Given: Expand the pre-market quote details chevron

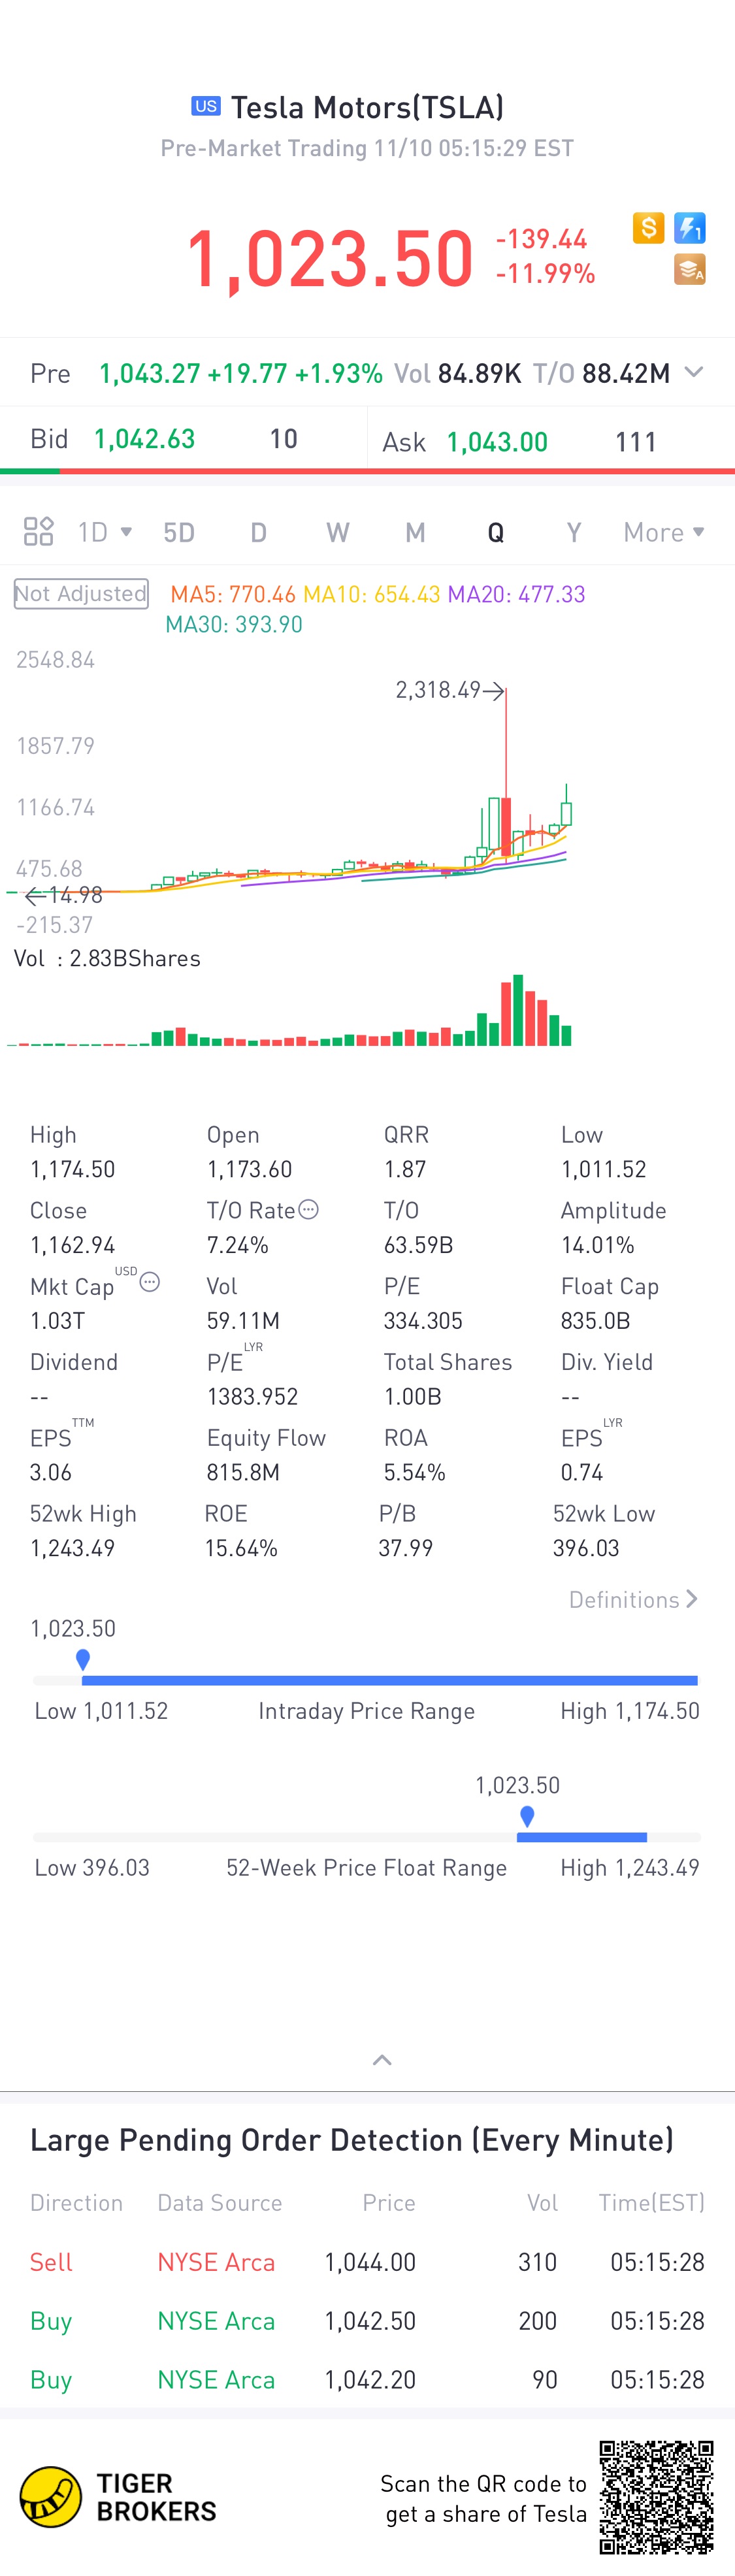Looking at the screenshot, I should point(693,372).
